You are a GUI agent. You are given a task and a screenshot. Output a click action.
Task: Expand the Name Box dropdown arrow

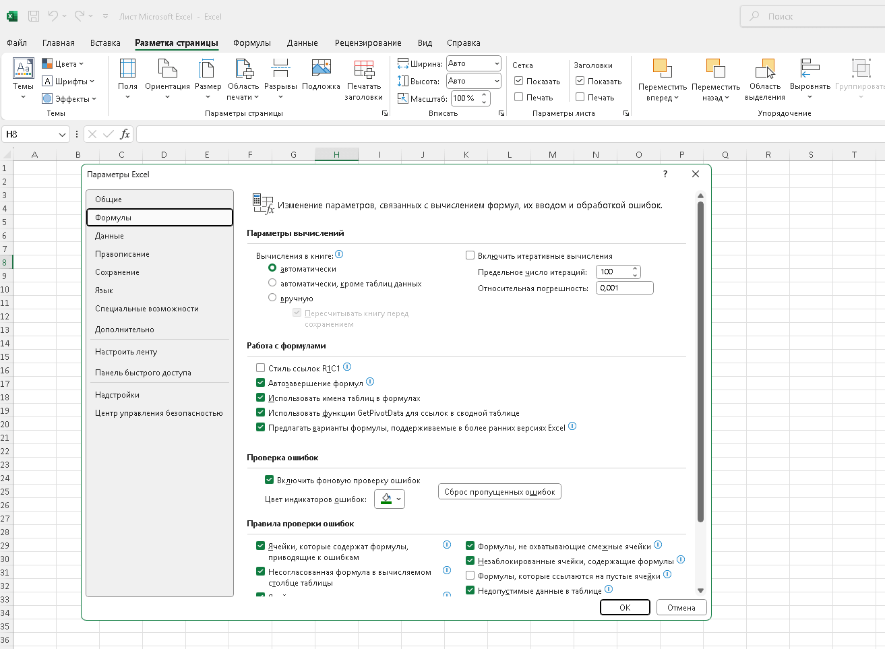pos(63,135)
